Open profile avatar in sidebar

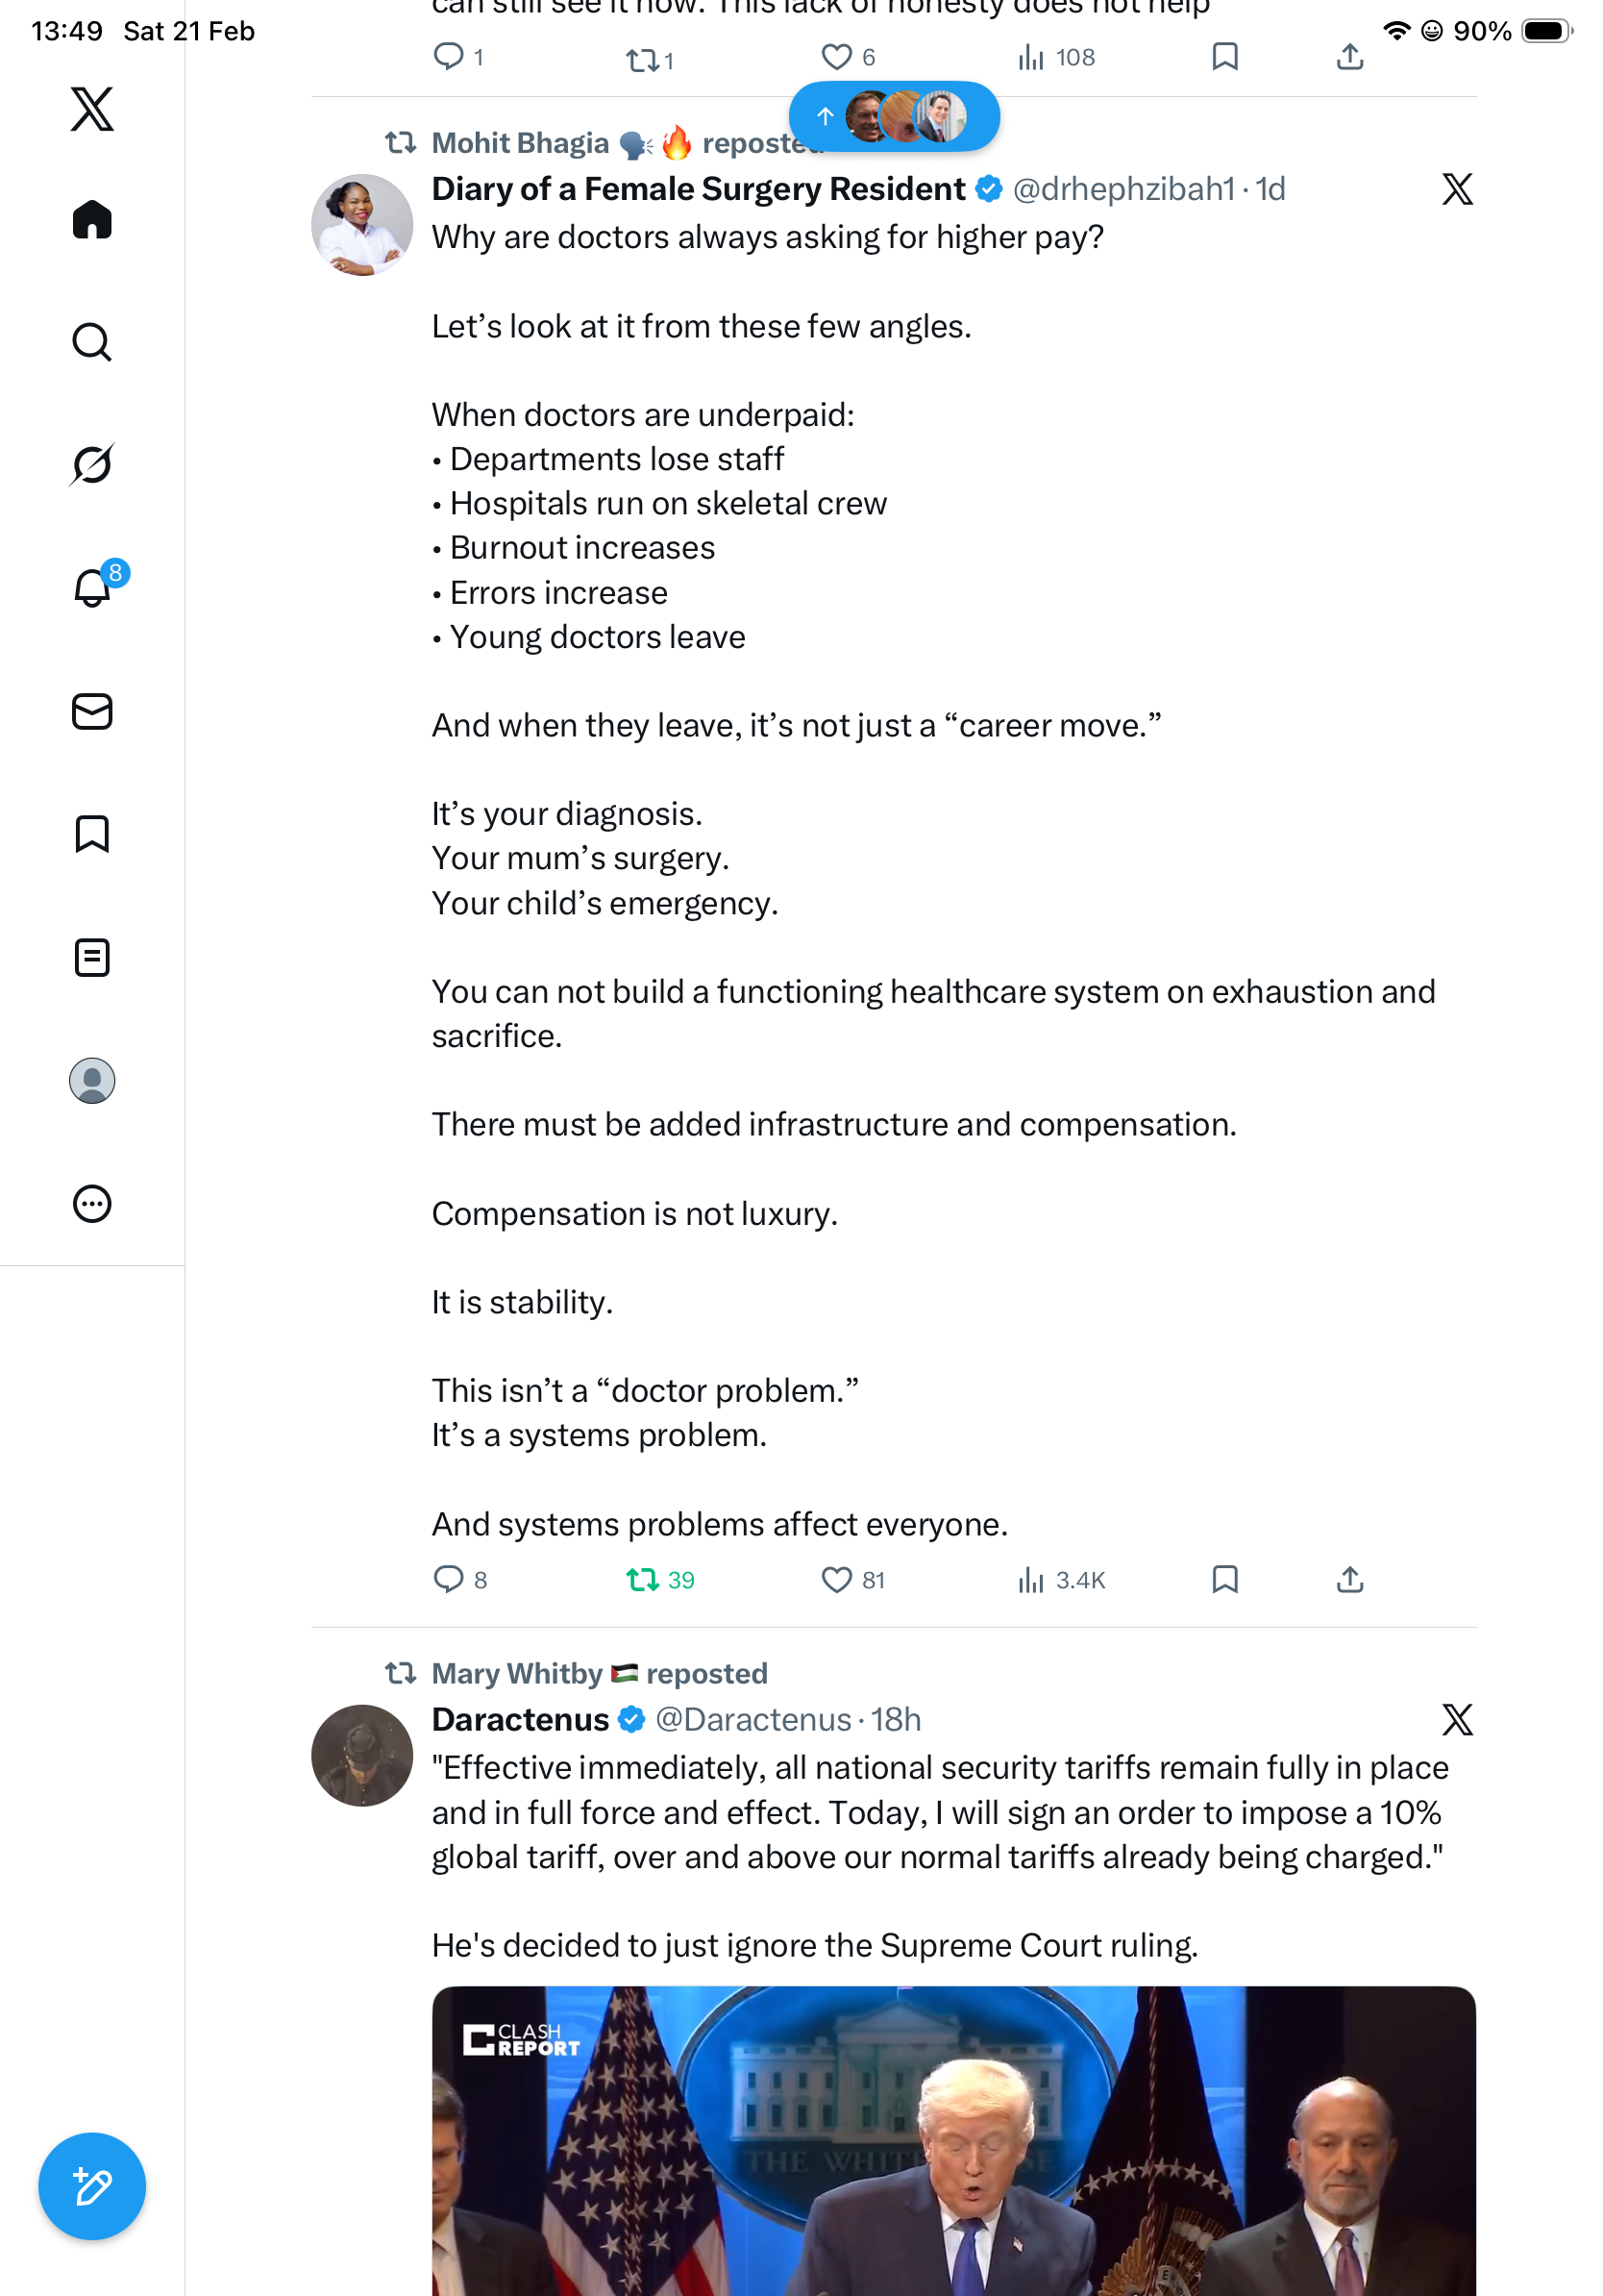click(92, 1080)
